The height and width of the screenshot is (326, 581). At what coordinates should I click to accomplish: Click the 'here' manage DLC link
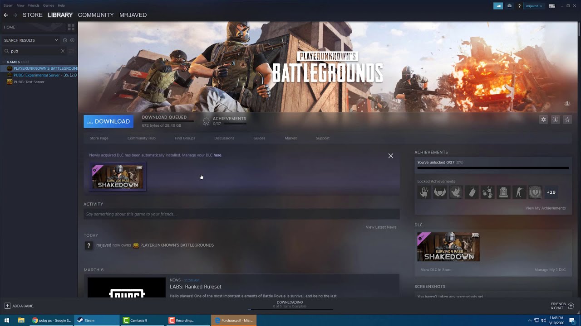(x=217, y=155)
